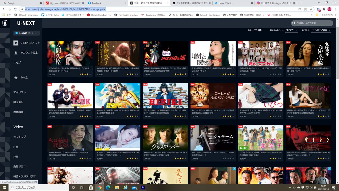The height and width of the screenshot is (191, 339).
Task: Open 韓流・アジアドラマ category in sidebar
Action: coord(25,176)
